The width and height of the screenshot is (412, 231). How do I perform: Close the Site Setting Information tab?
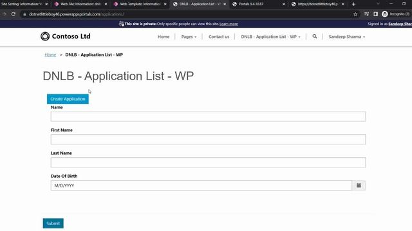(46, 4)
